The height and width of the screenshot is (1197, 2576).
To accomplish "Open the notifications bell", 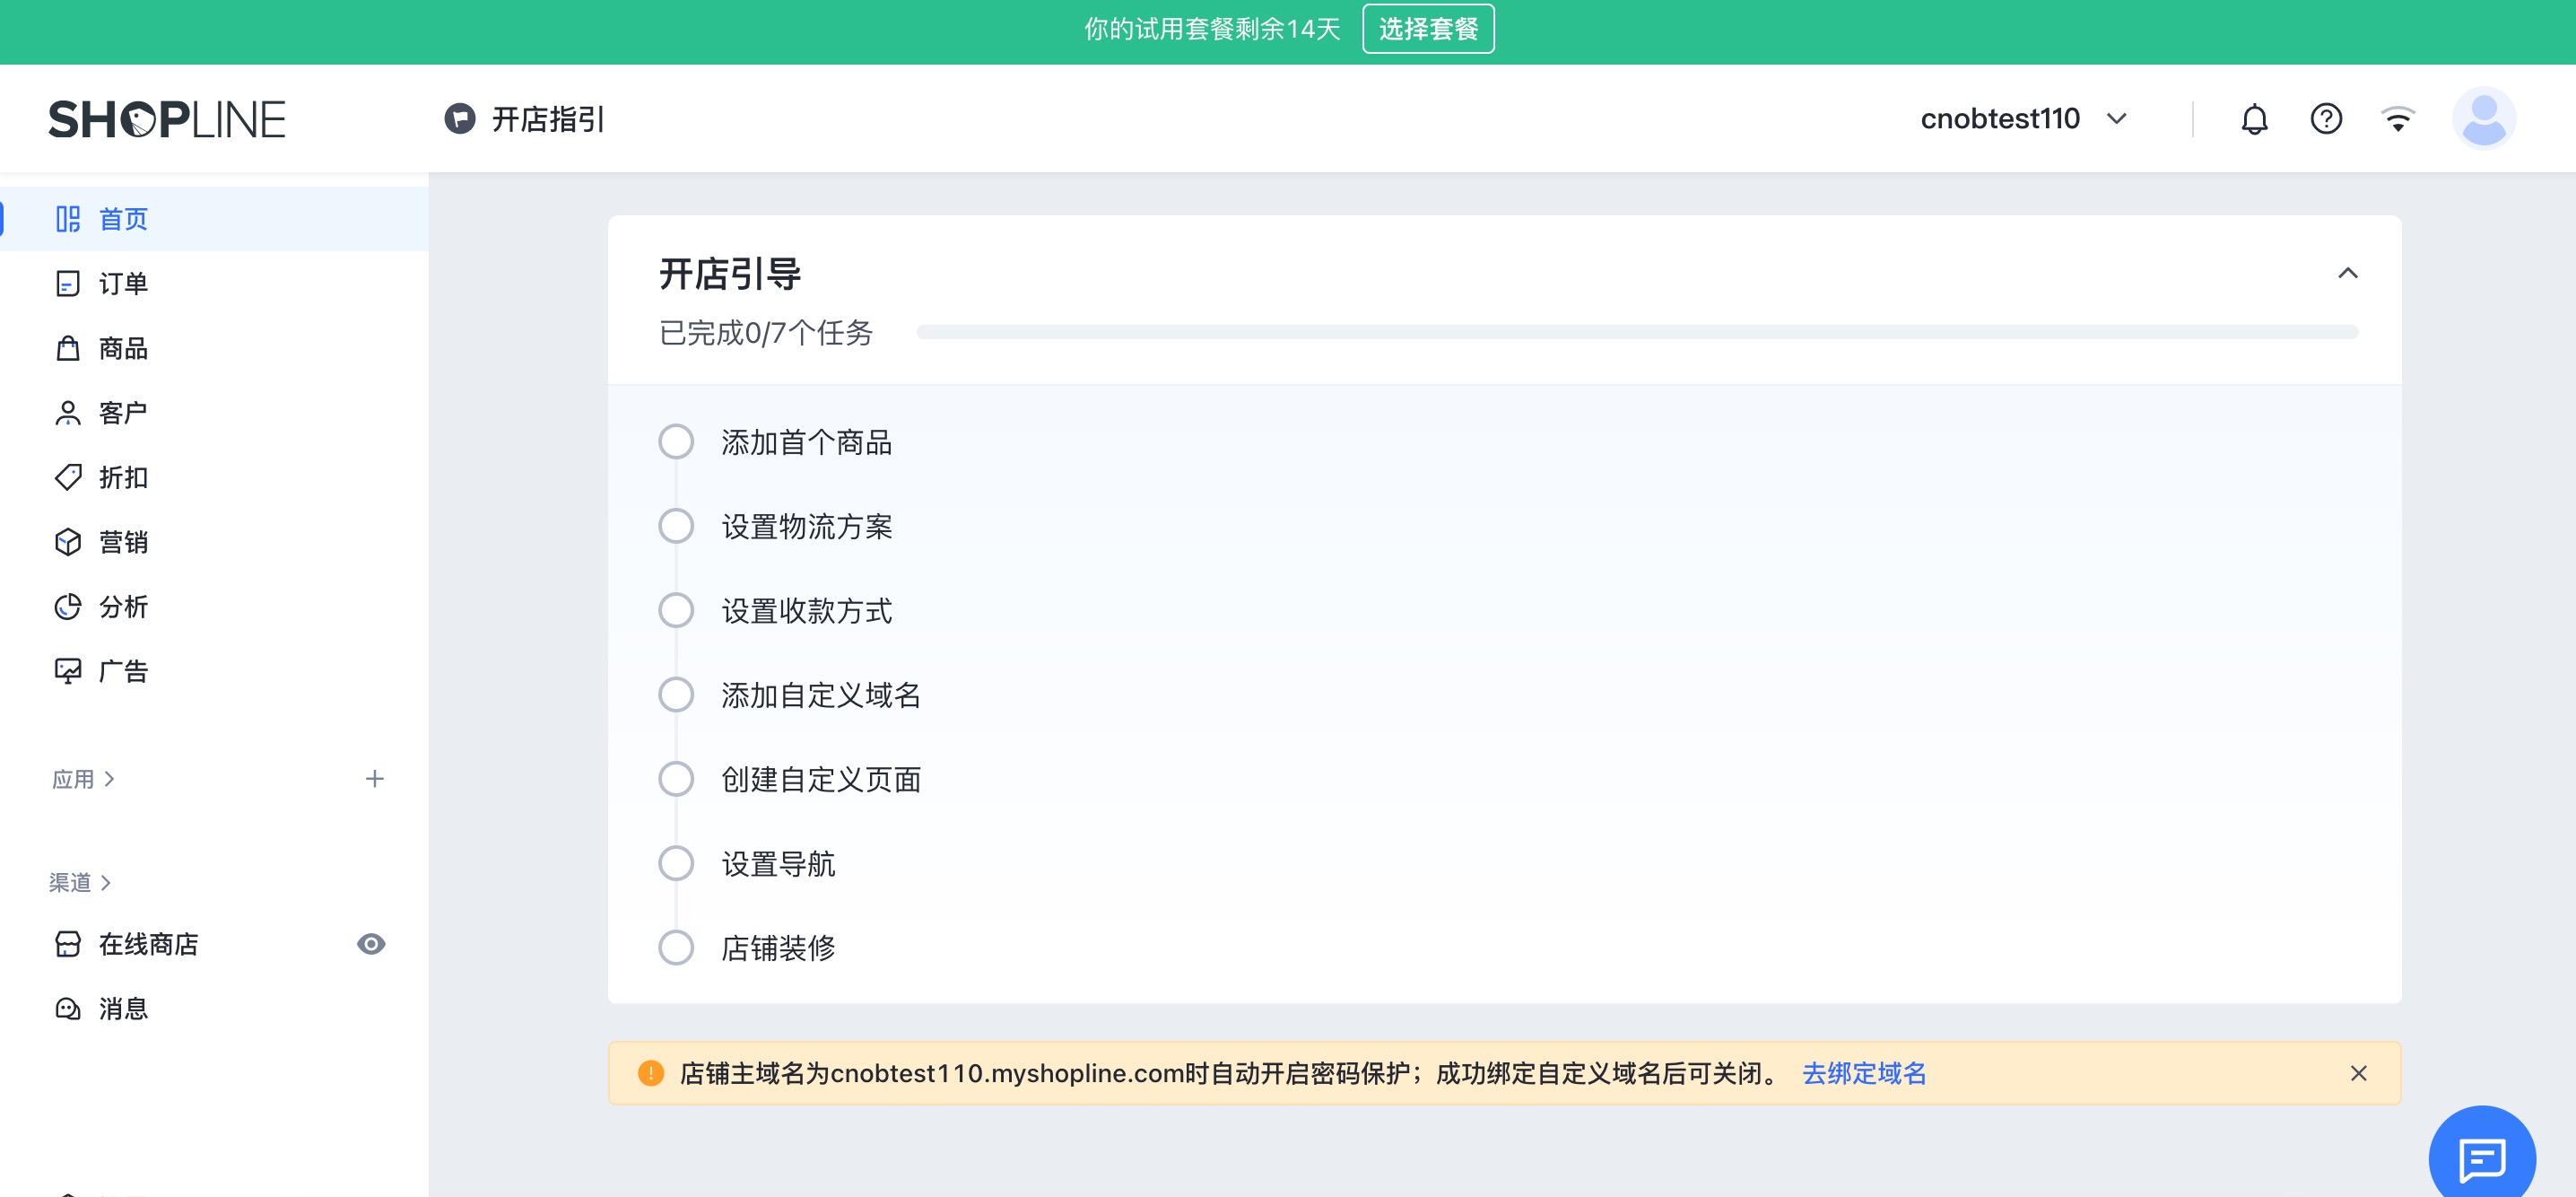I will (x=2254, y=119).
